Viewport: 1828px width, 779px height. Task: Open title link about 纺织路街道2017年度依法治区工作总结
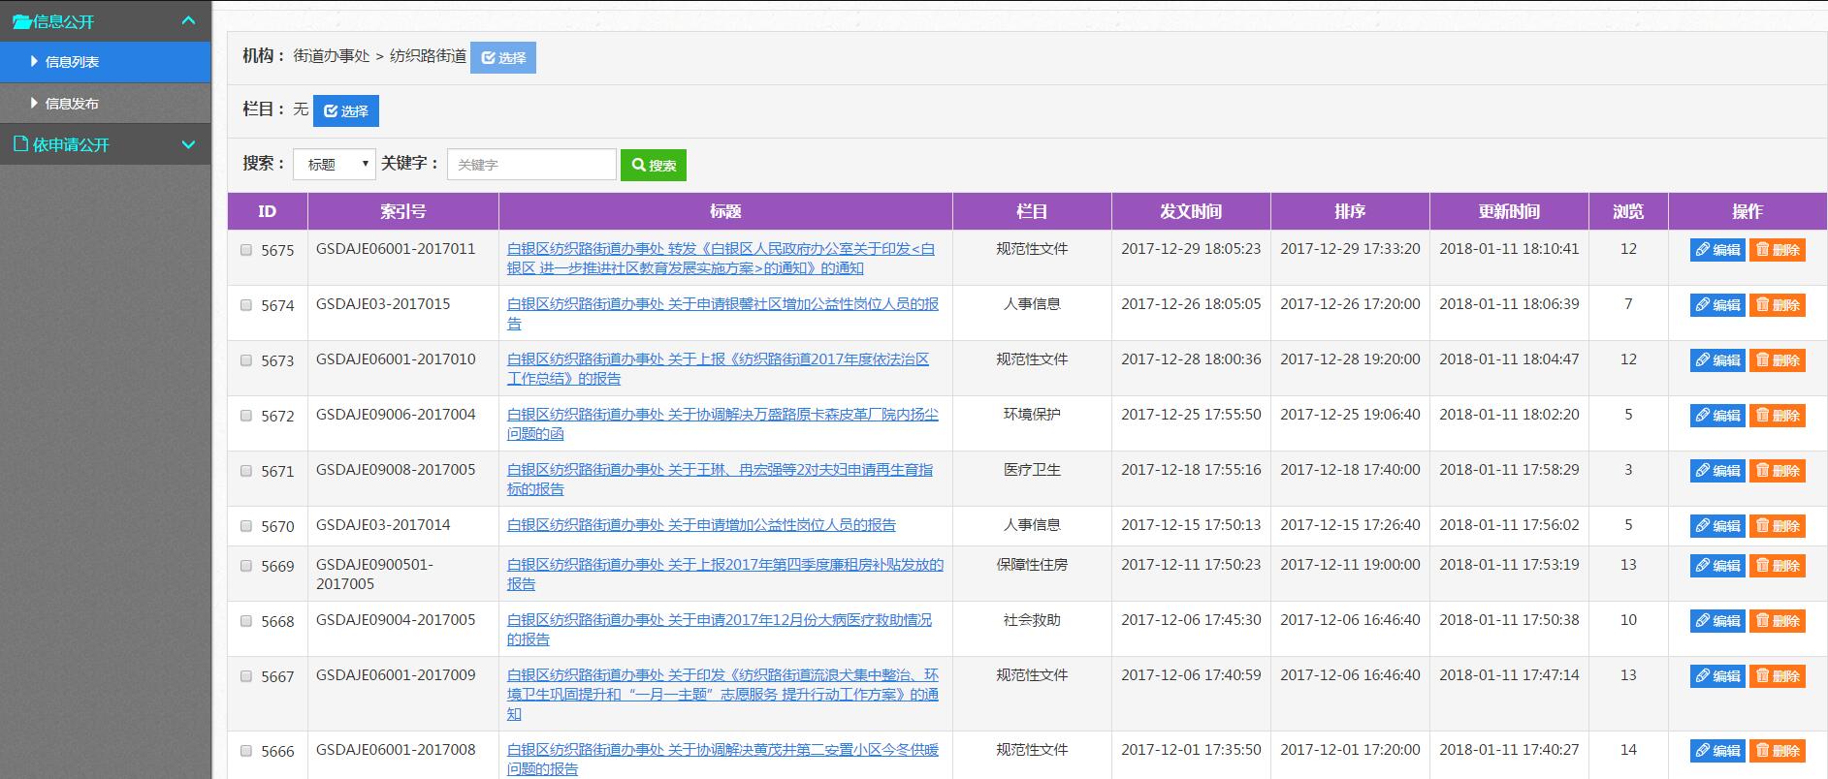[x=718, y=369]
